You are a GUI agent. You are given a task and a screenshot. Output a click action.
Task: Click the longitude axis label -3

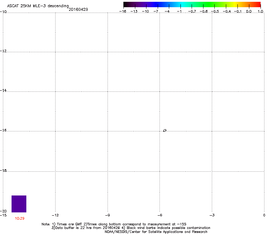coord(212,215)
